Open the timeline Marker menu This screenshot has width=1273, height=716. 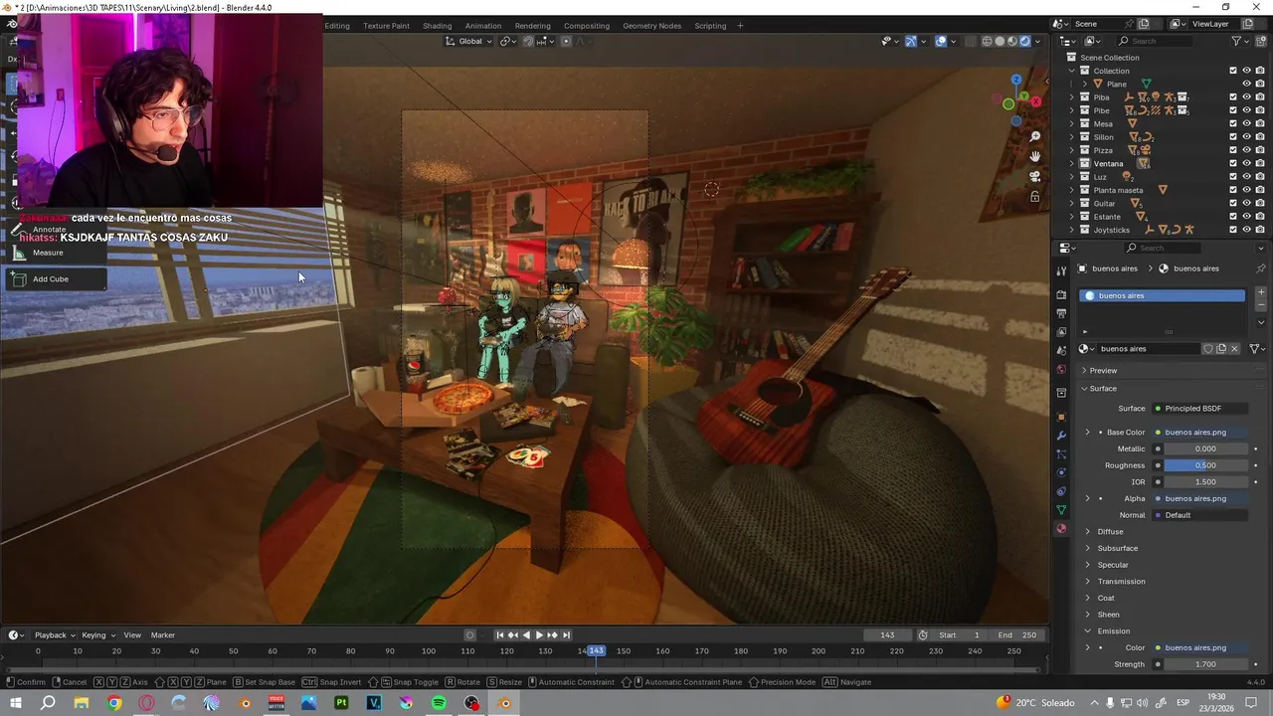pos(163,635)
